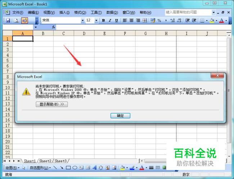The image size is (234, 179).
Task: Click the help question input box
Action: (x=188, y=12)
